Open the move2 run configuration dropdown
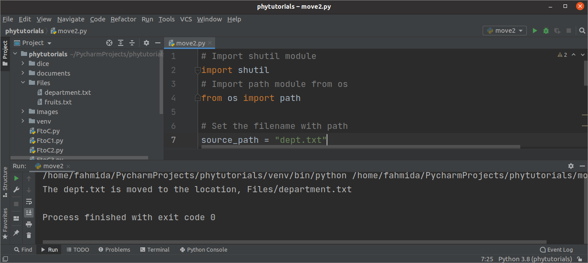This screenshot has height=263, width=588. [x=504, y=31]
